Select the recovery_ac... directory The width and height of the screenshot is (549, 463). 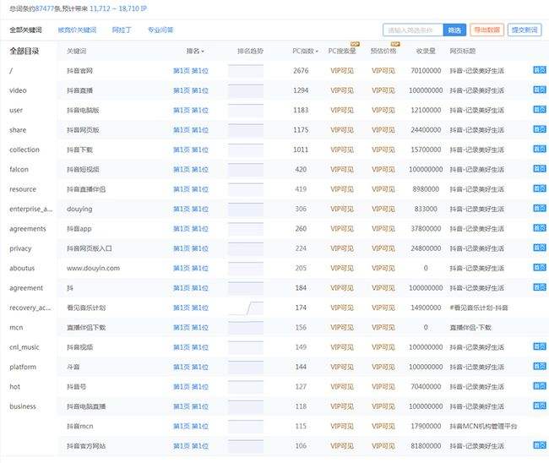click(30, 308)
